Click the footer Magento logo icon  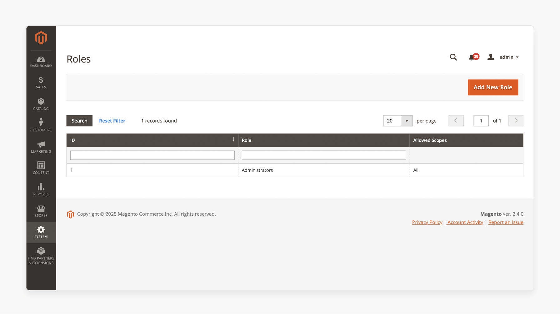tap(70, 214)
